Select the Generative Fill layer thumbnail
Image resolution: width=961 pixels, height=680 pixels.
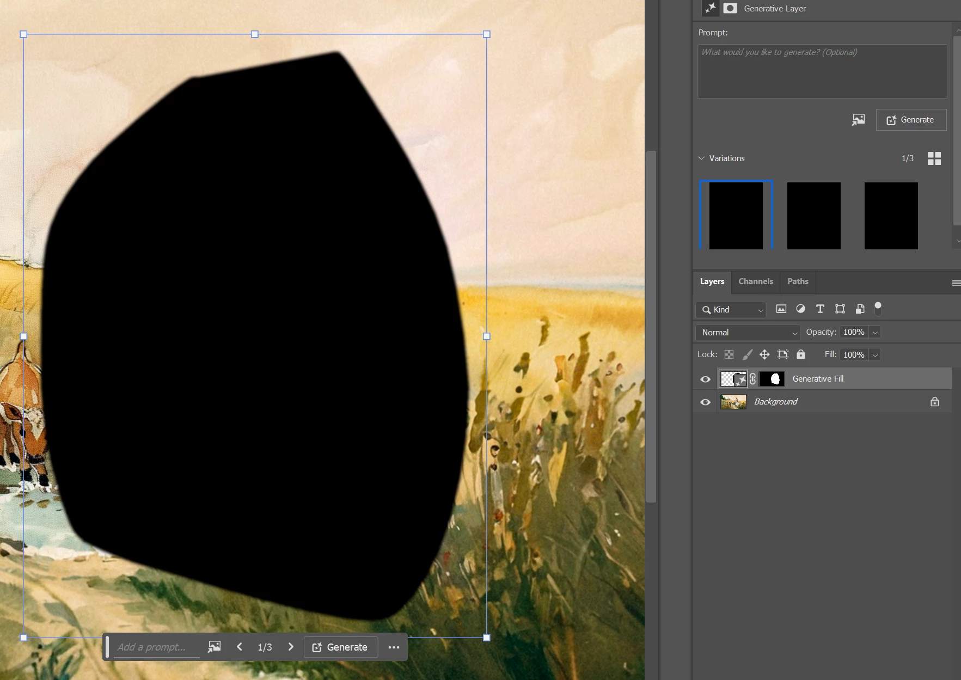(x=733, y=379)
